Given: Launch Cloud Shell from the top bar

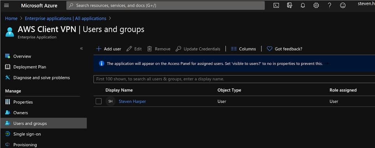Looking at the screenshot, I should pyautogui.click(x=276, y=5).
